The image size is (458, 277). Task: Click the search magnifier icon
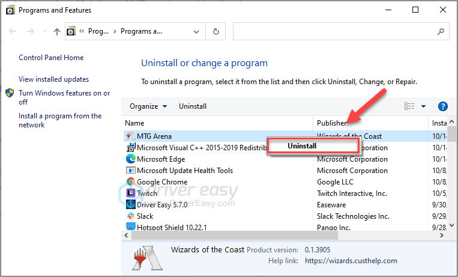441,31
